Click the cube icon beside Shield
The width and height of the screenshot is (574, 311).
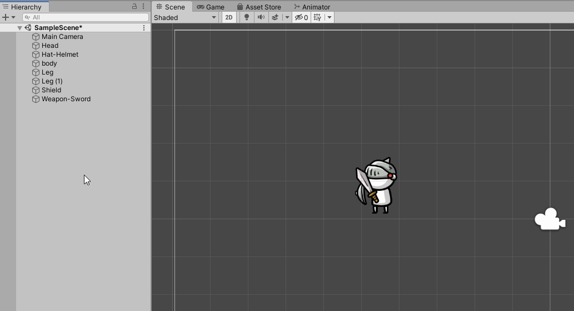tap(36, 90)
